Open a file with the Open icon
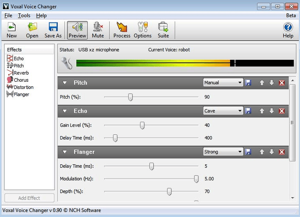This screenshot has height=217, width=300. tap(32, 30)
